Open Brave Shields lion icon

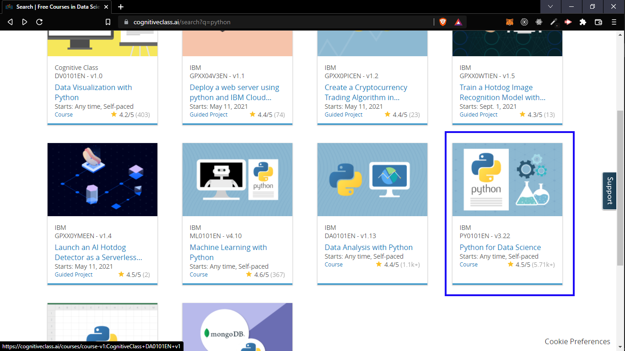(443, 22)
